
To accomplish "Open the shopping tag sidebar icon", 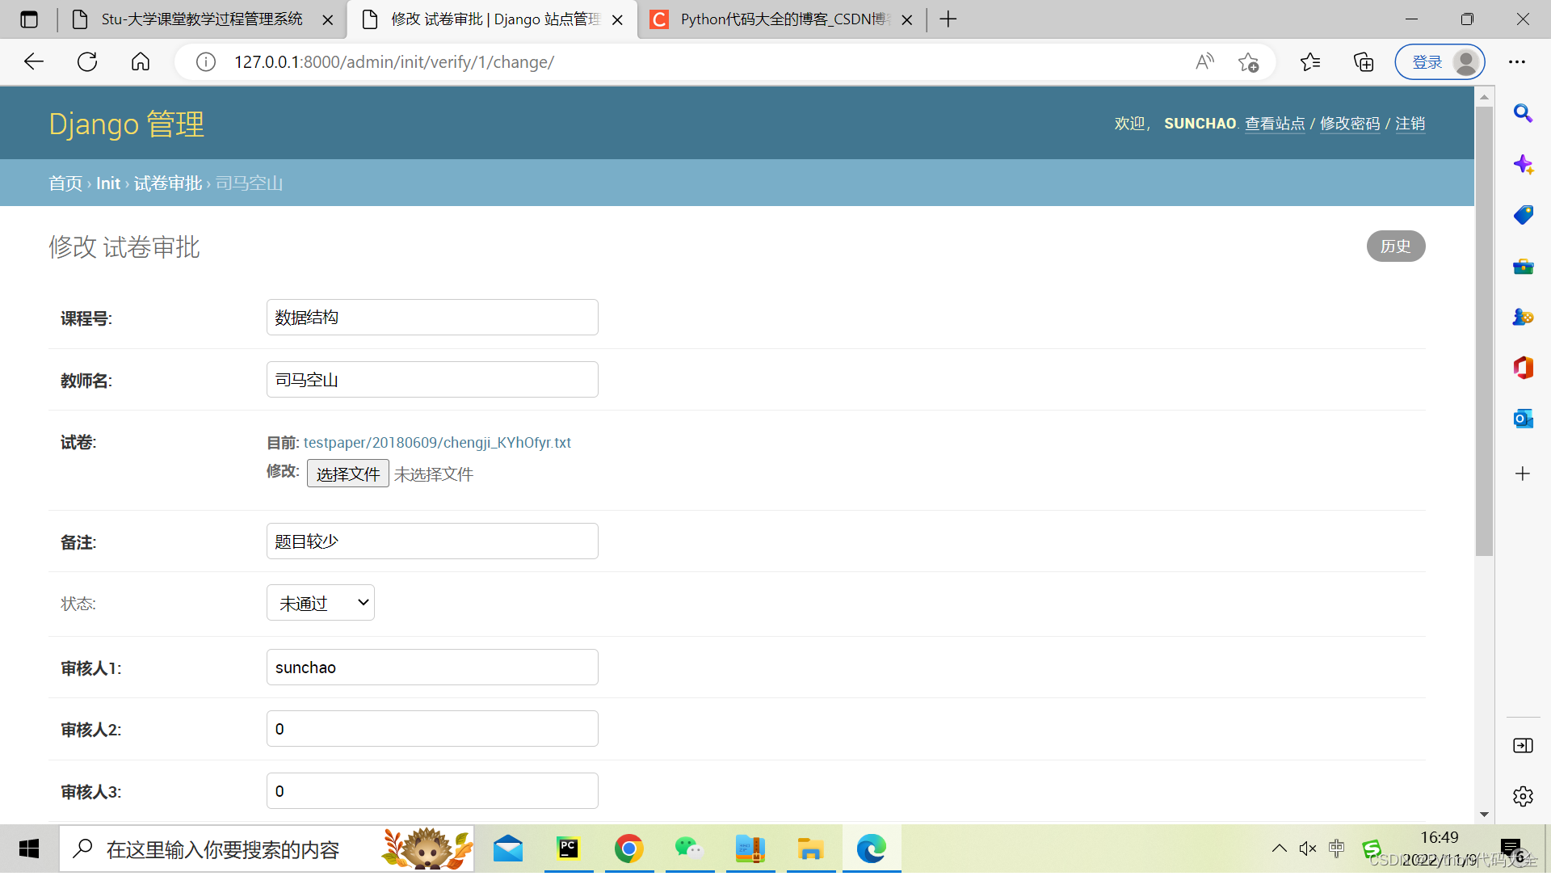I will pos(1523,215).
